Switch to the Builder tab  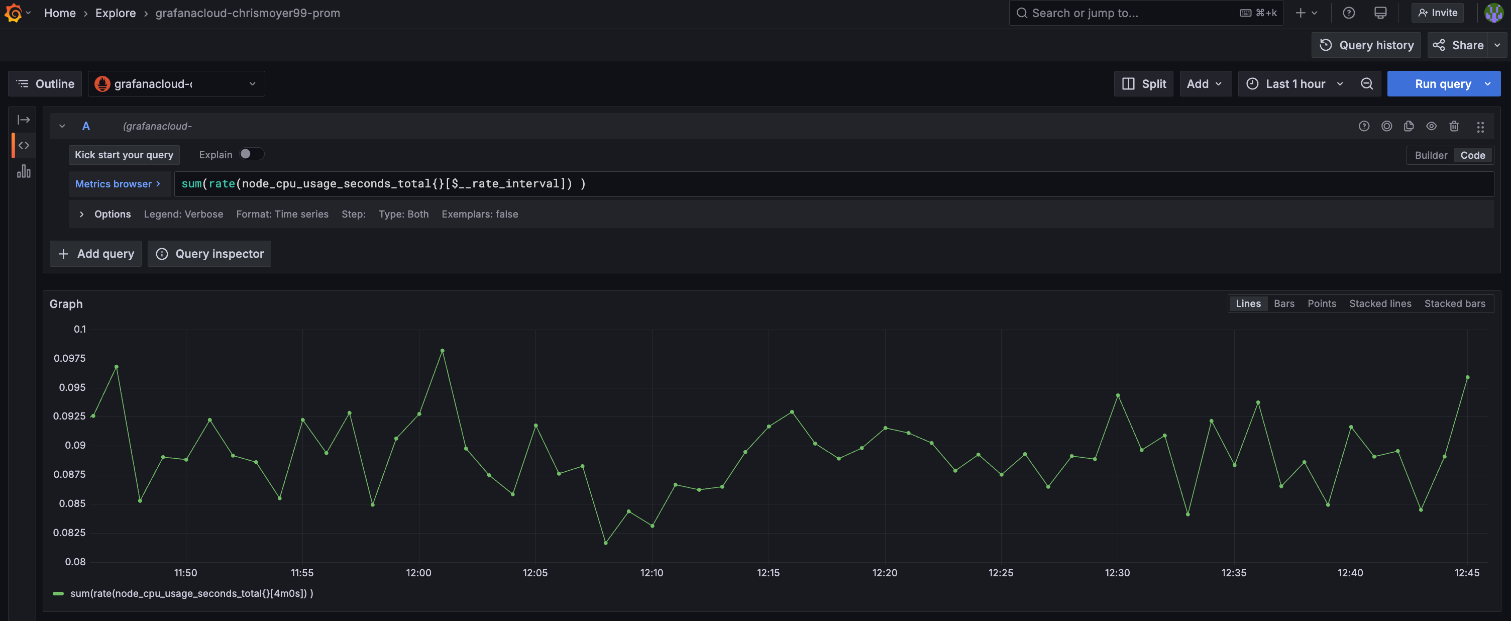[1431, 155]
